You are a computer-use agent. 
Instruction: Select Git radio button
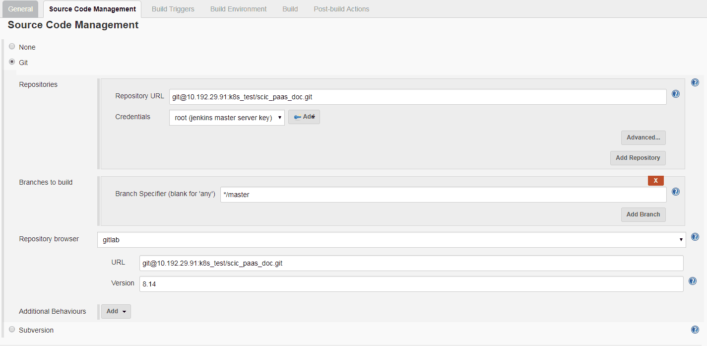coord(12,62)
